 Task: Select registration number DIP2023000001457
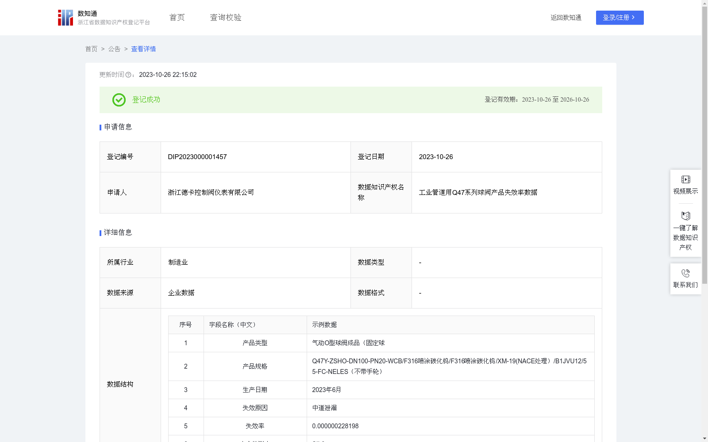tap(197, 157)
